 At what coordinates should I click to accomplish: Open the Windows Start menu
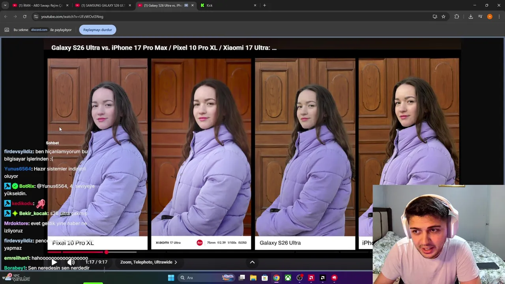(171, 278)
